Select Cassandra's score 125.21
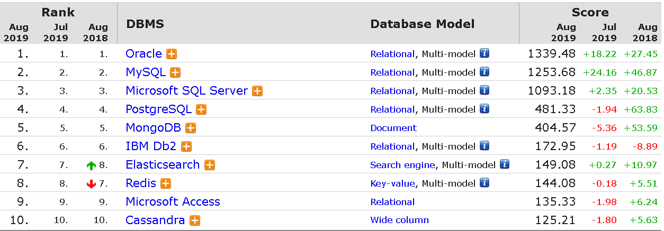The image size is (664, 231). (x=556, y=220)
